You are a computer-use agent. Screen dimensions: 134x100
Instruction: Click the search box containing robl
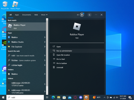click(x=25, y=97)
